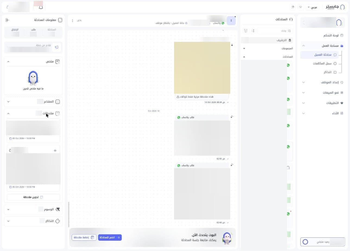Screen dimensions: 350x251
Task: Open the عربي language dropdown
Action: (312, 7)
